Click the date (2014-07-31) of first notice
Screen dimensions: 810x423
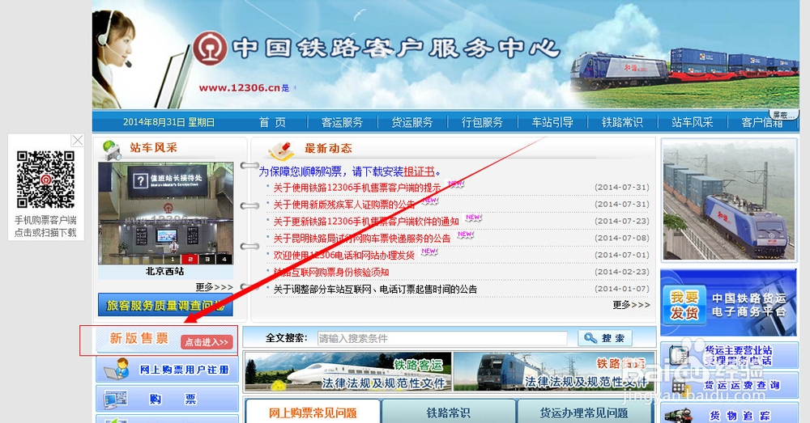621,188
